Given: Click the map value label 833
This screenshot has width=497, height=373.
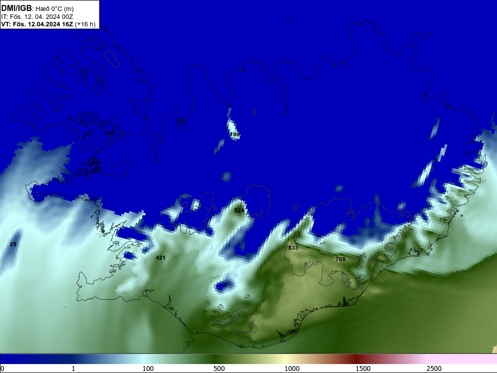Looking at the screenshot, I should pyautogui.click(x=293, y=247).
